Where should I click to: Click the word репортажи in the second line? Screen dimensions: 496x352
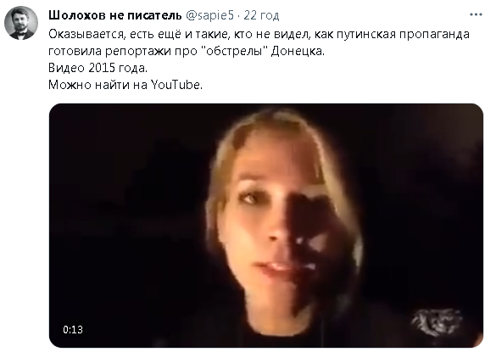(x=138, y=52)
